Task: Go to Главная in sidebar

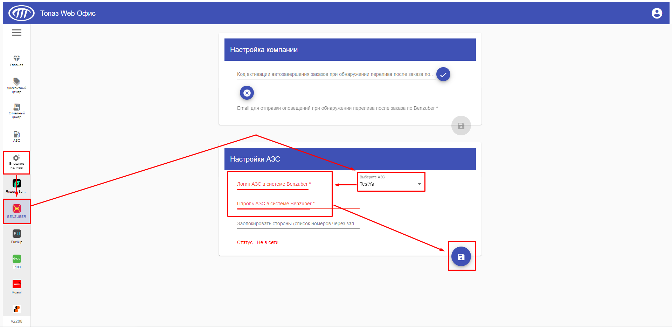Action: click(16, 61)
